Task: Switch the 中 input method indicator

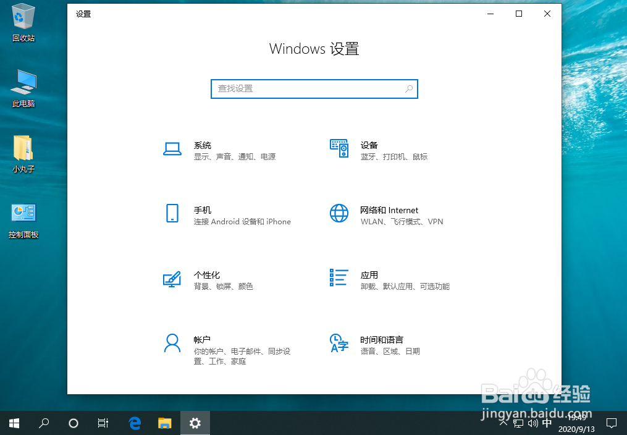Action: pyautogui.click(x=547, y=423)
